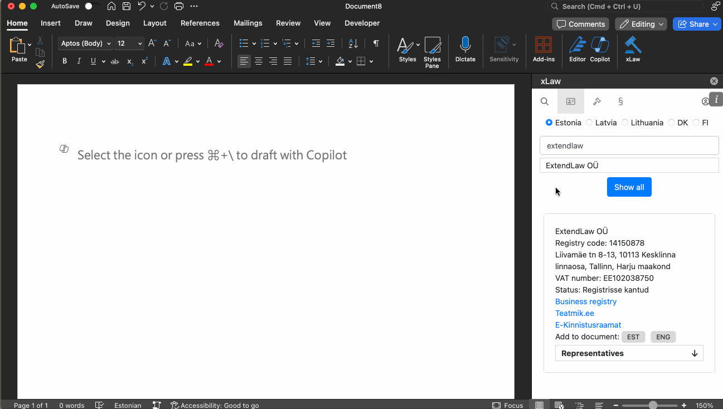723x409 pixels.
Task: Click the Show all button
Action: (x=629, y=187)
